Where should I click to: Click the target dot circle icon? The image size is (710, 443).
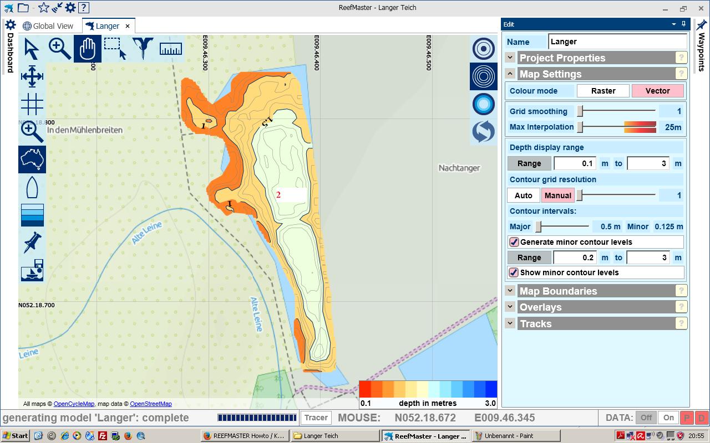[484, 49]
